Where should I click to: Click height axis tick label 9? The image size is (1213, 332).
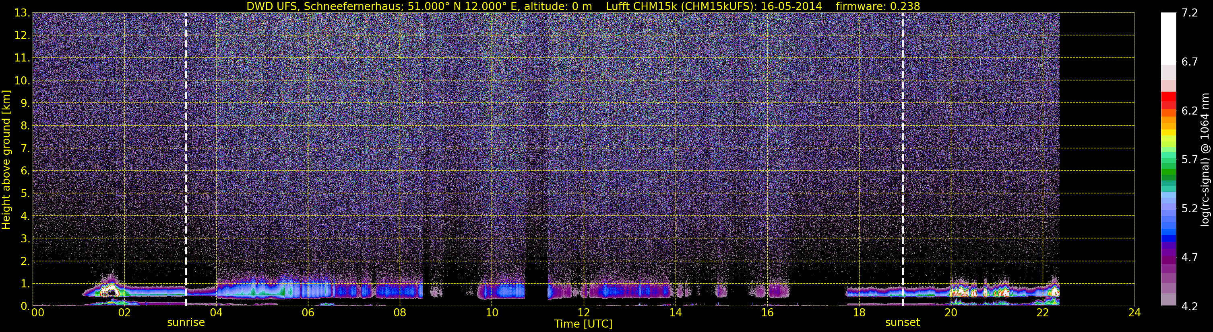(25, 103)
